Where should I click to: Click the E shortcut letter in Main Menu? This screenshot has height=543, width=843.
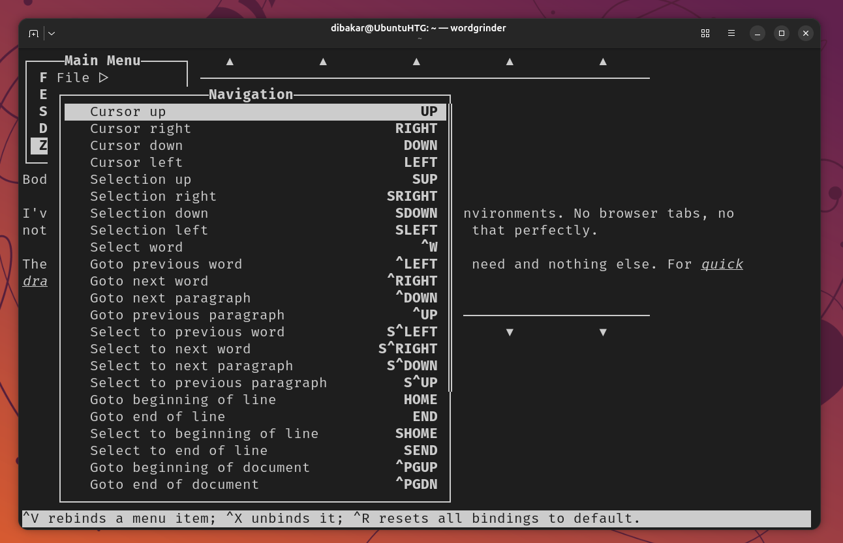coord(43,95)
